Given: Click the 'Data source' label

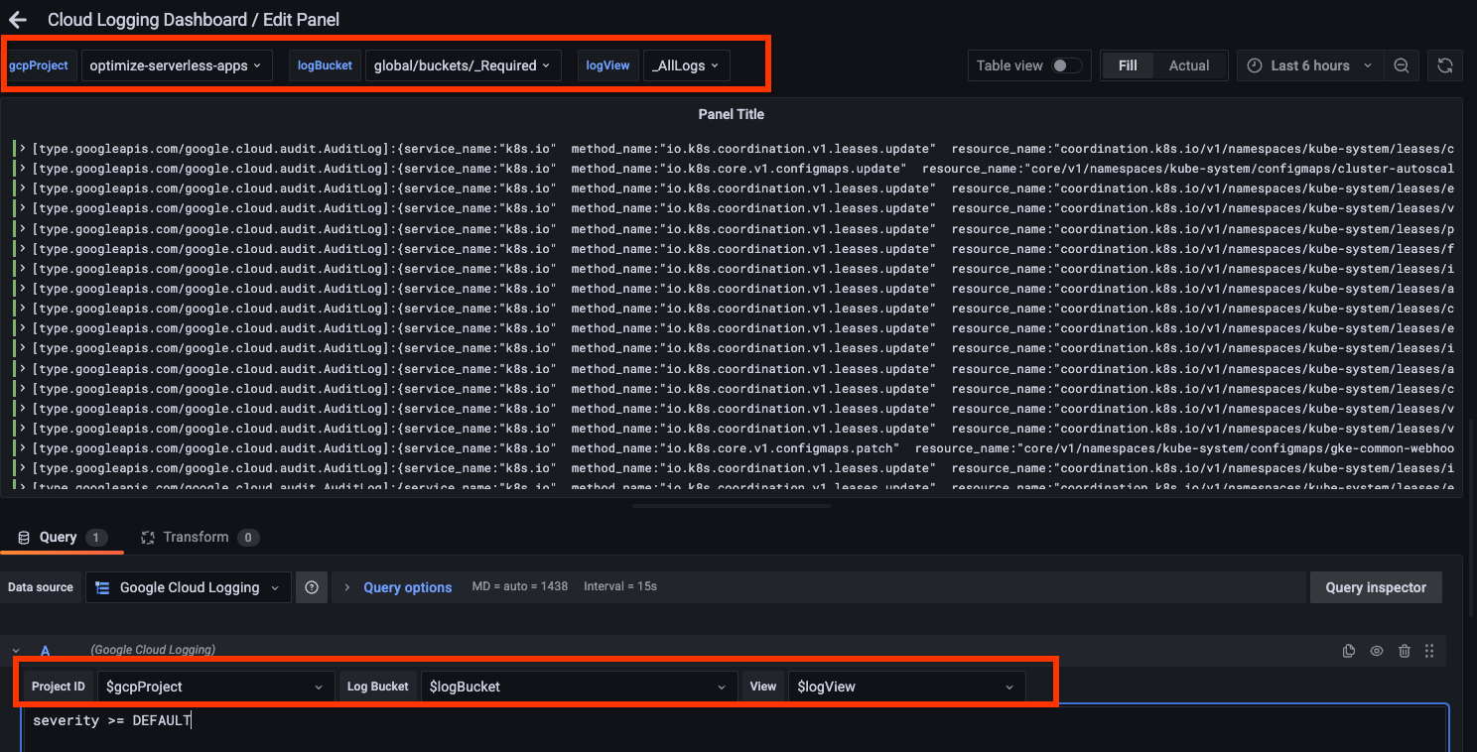Looking at the screenshot, I should pos(41,587).
